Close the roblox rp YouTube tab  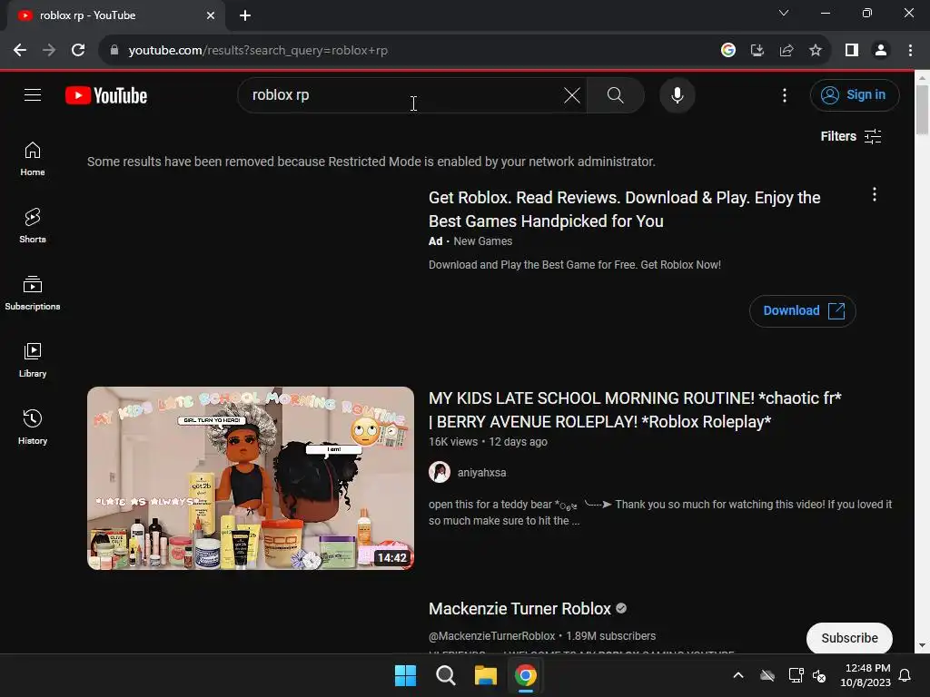point(211,15)
